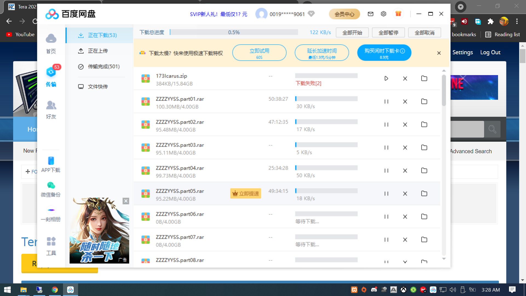526x296 pixels.
Task: Open the Windows Start menu
Action: point(7,290)
